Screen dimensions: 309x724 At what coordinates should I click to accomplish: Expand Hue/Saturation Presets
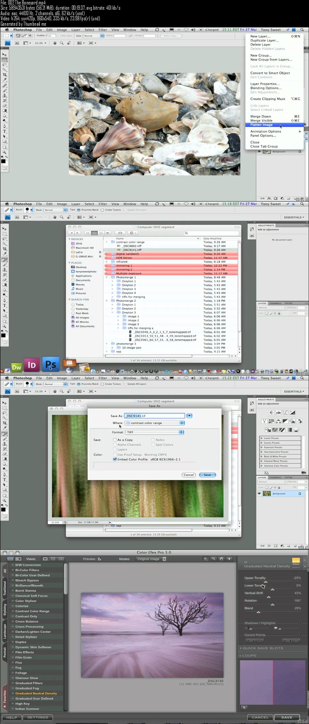(262, 452)
